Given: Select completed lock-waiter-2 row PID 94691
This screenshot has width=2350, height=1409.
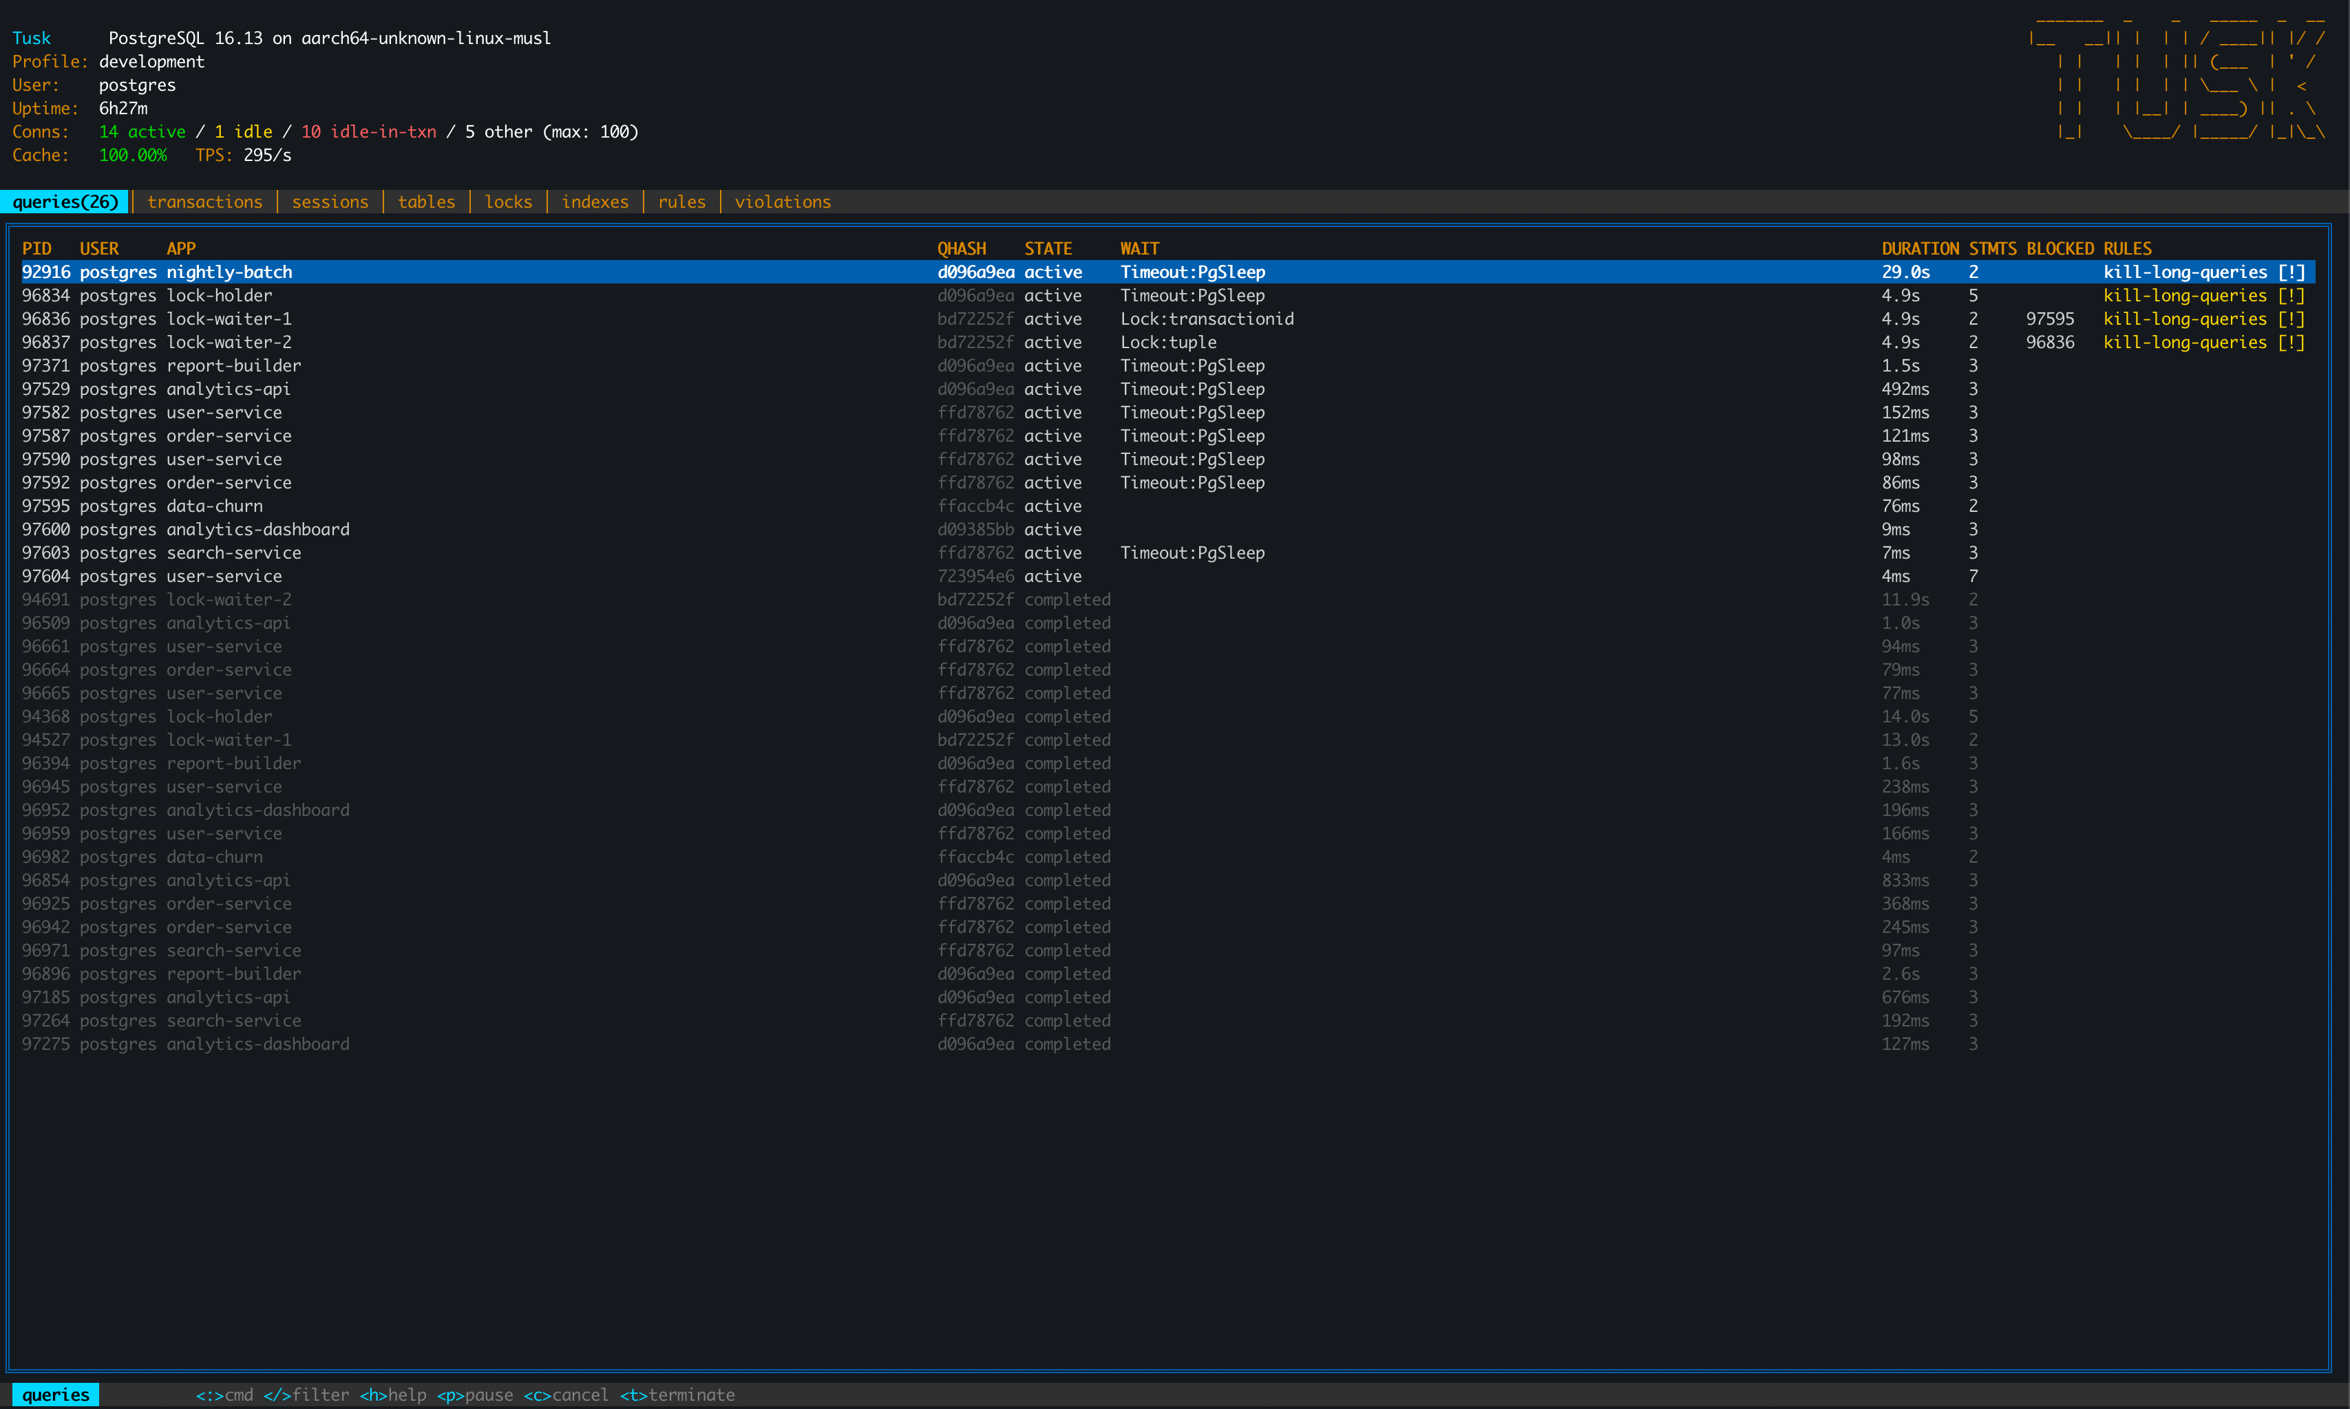Looking at the screenshot, I should click(1167, 599).
